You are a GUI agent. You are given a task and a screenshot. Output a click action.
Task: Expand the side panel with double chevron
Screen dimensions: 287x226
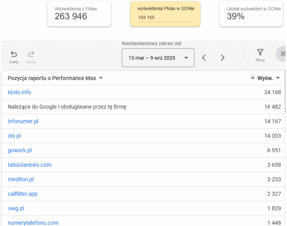pos(282,54)
